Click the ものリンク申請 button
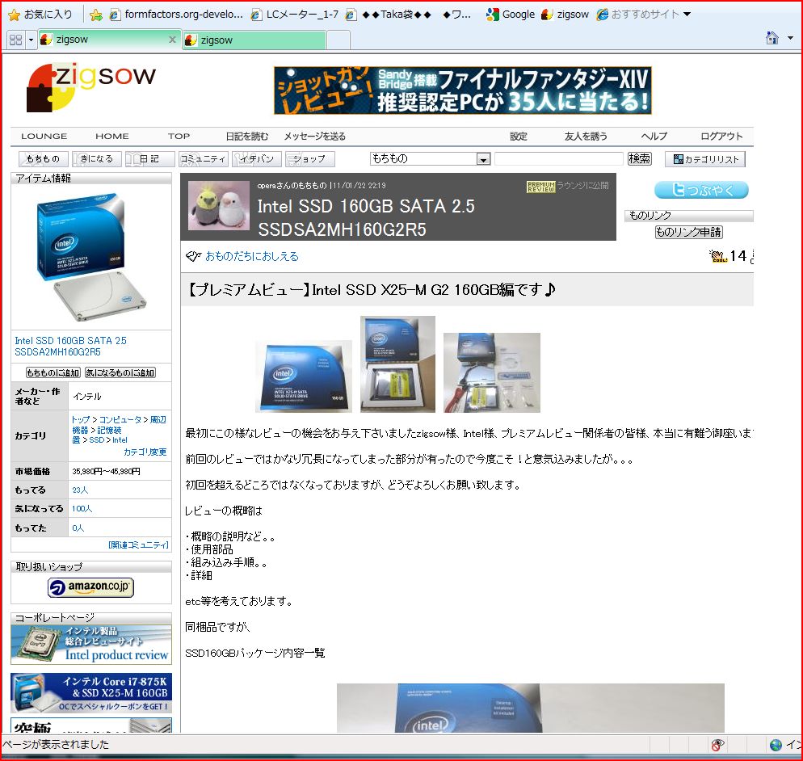Image resolution: width=803 pixels, height=761 pixels. (x=688, y=232)
